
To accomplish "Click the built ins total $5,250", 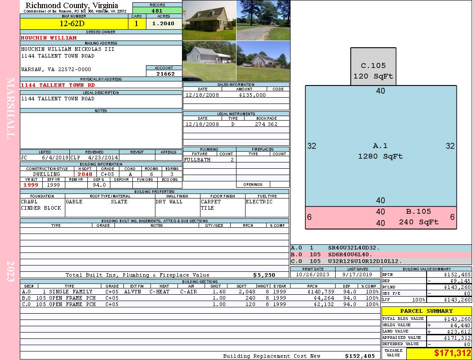I will click(x=264, y=275).
